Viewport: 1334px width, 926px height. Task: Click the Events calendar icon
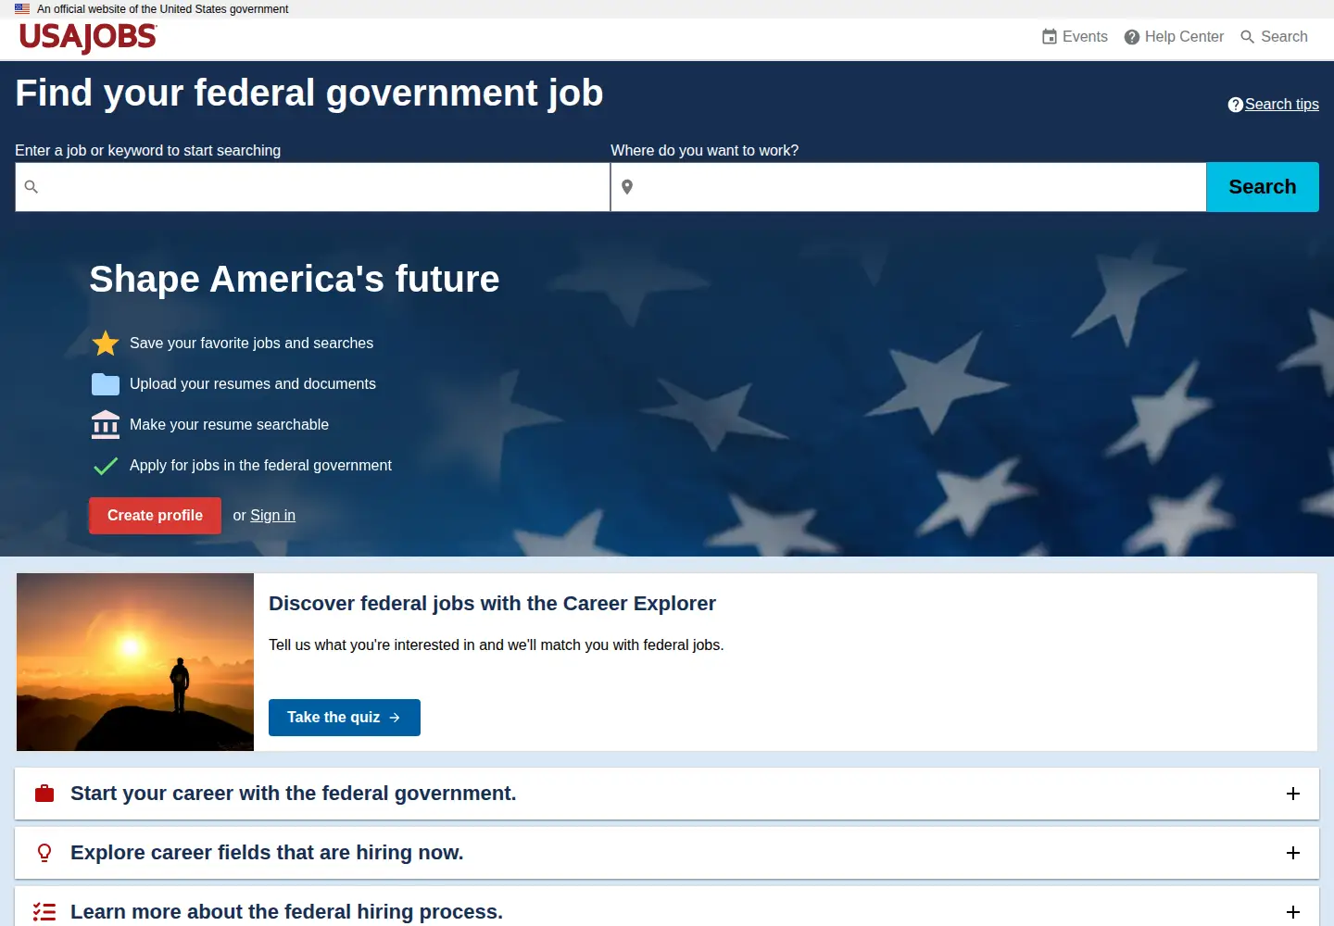pyautogui.click(x=1050, y=37)
